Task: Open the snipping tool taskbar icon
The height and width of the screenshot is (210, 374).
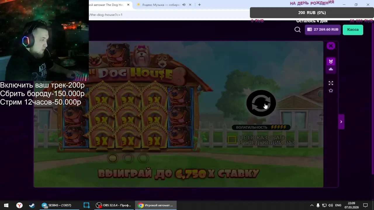Action: pyautogui.click(x=86, y=205)
